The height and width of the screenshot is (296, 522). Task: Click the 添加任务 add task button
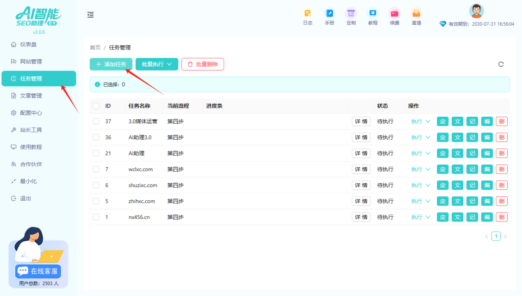tap(111, 64)
